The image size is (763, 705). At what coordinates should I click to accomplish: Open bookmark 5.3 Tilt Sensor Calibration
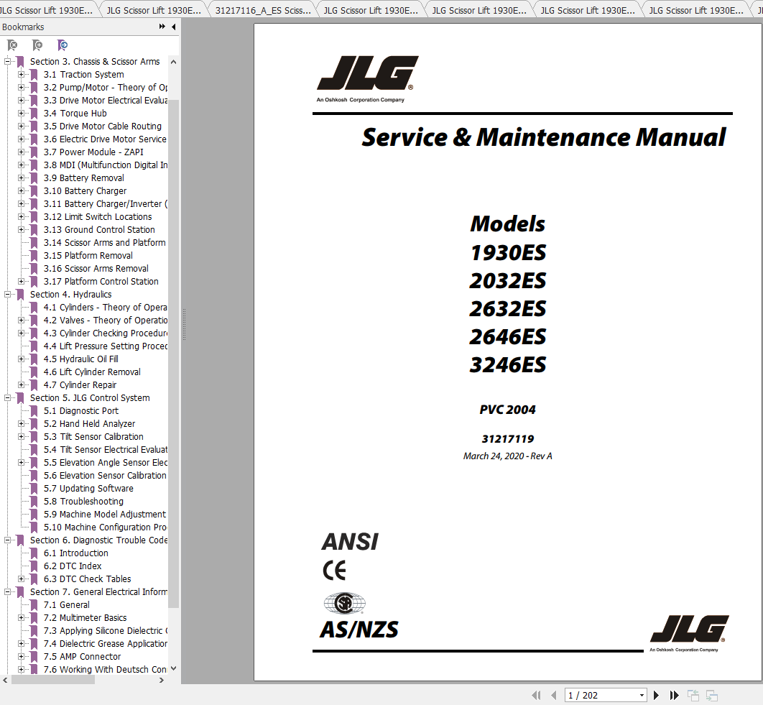point(93,437)
